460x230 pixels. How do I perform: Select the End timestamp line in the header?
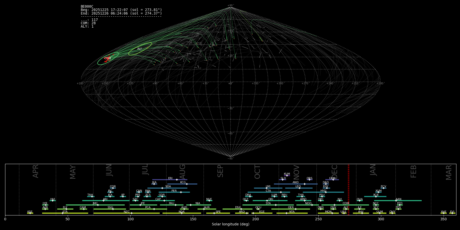121,13
